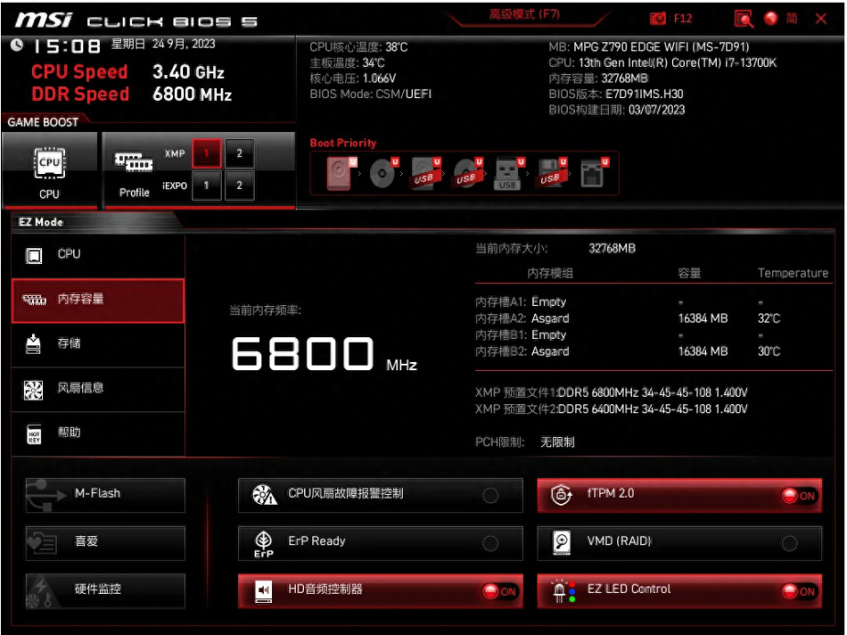Select the USB floppy boot device icon
847x635 pixels.
[x=551, y=173]
